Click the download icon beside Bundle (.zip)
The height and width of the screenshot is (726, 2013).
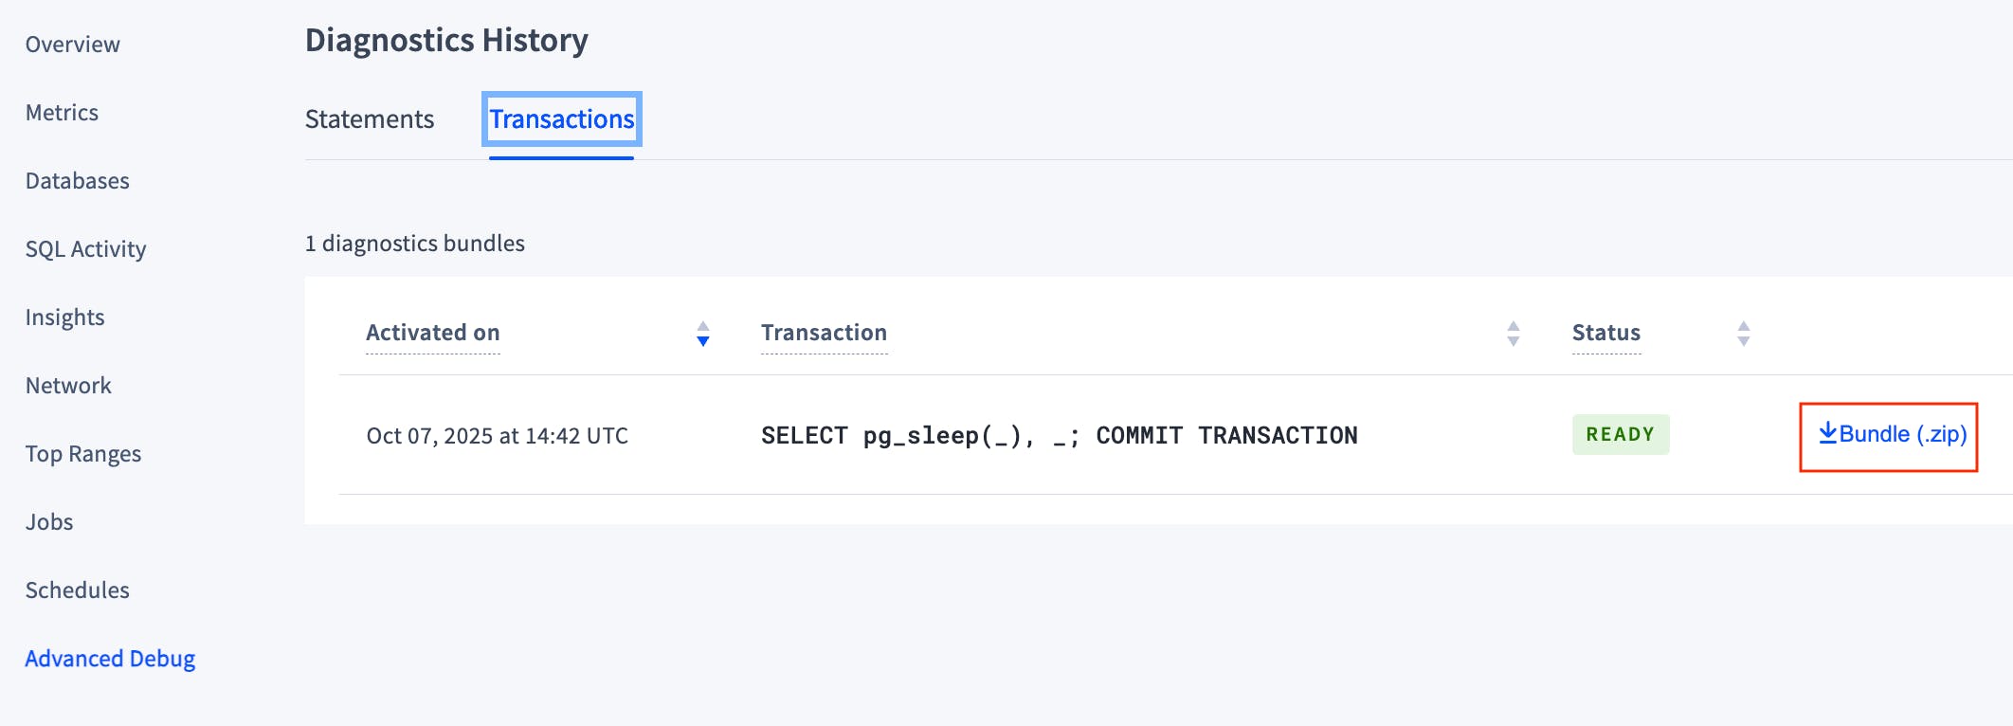click(x=1827, y=434)
